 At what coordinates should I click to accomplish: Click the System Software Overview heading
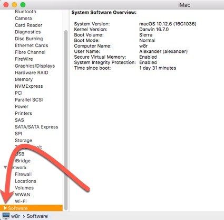104,13
